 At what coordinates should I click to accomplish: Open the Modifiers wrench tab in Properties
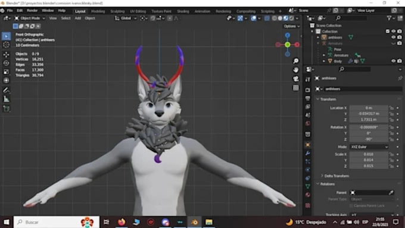pyautogui.click(x=308, y=153)
